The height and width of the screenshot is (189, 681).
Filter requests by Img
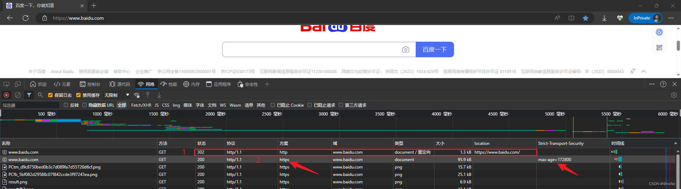pos(176,105)
